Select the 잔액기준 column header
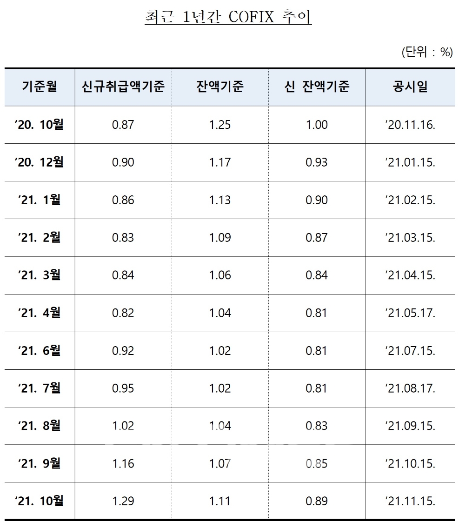 coord(220,87)
